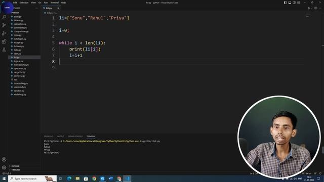Launch Microsoft Edge from the taskbar
The width and height of the screenshot is (324, 182).
click(x=69, y=178)
